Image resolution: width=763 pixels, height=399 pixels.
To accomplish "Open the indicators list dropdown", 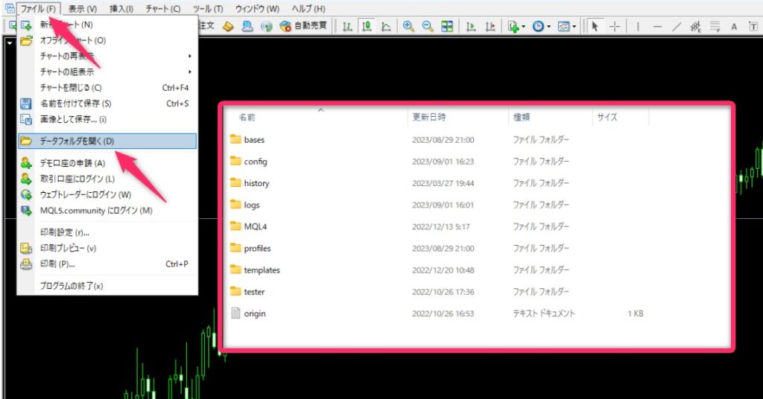I will [516, 26].
